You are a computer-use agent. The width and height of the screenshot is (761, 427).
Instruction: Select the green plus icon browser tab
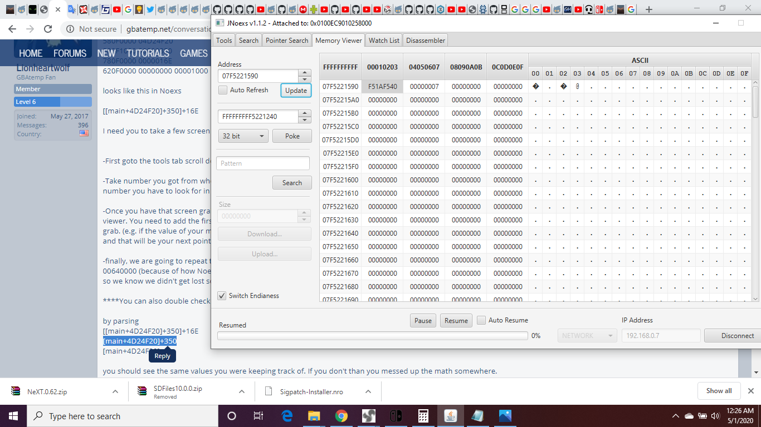tap(314, 9)
